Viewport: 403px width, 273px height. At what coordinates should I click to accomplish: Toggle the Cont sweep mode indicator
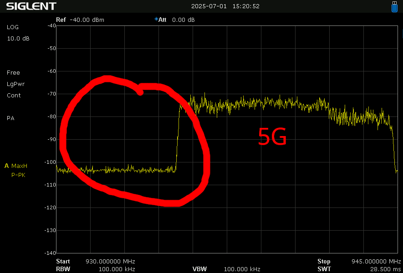click(14, 96)
